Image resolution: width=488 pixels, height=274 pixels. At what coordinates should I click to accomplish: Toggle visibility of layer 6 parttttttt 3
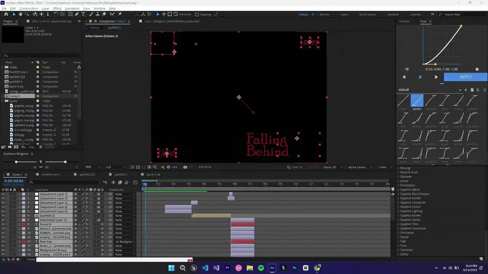point(3,215)
